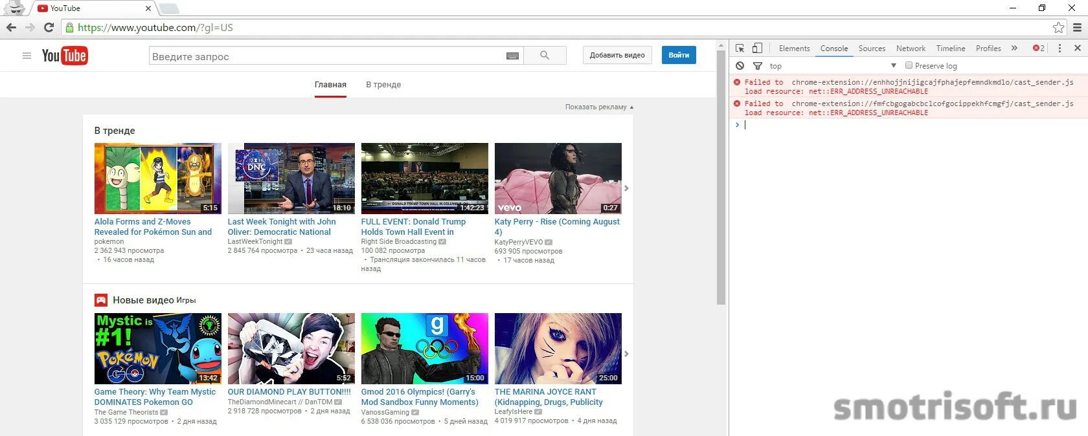This screenshot has width=1088, height=436.
Task: Open the on-screen keyboard icon in search
Action: coord(512,56)
